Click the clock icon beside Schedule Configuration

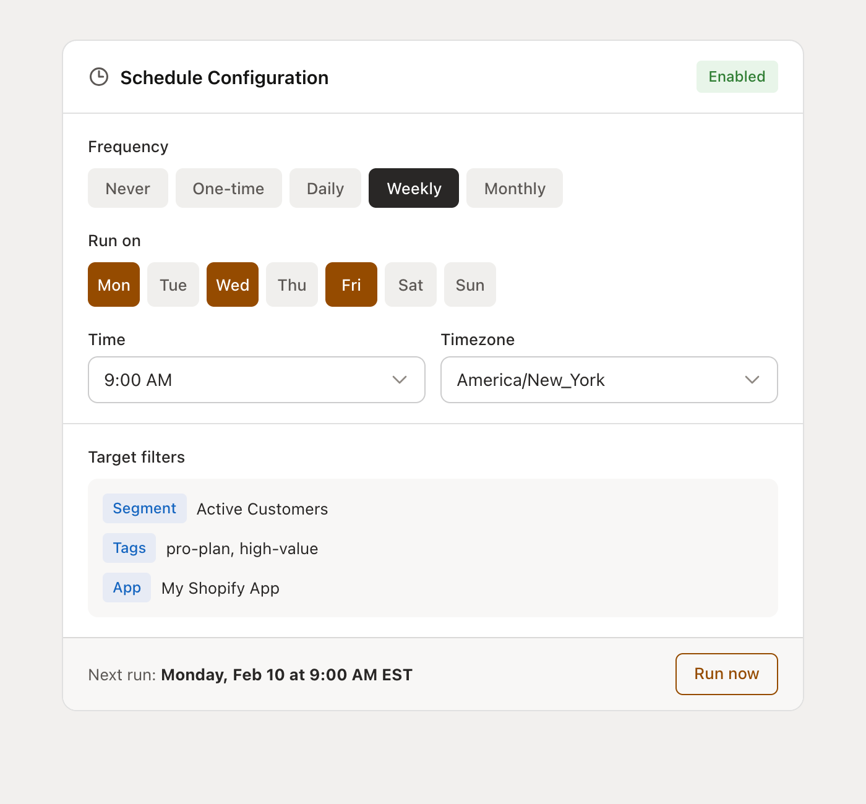point(99,77)
